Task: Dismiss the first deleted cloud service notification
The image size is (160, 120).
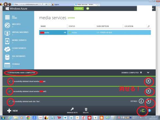Action: (x=148, y=81)
